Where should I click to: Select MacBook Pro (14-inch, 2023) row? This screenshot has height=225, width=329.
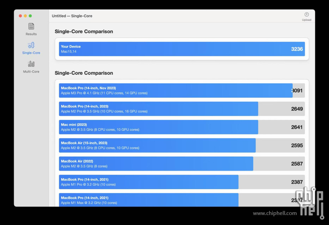182,109
